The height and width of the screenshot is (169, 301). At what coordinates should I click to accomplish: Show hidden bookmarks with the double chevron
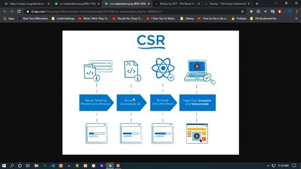pos(296,19)
